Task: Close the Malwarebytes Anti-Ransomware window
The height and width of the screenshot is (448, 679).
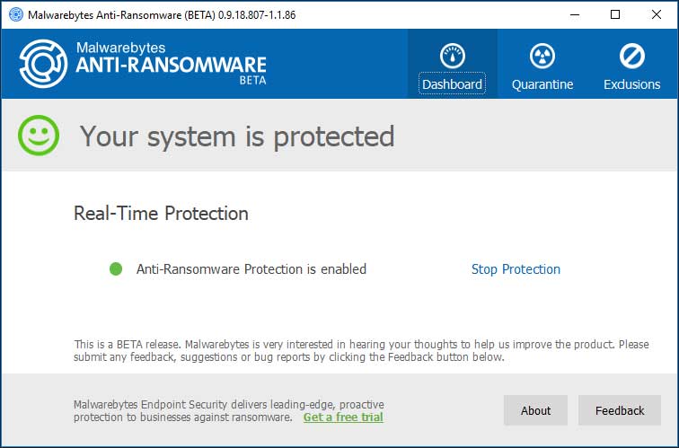Action: coord(656,14)
